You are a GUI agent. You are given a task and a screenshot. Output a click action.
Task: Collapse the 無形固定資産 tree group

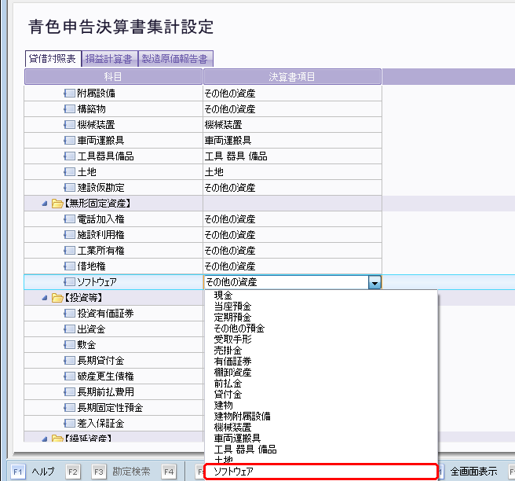click(45, 204)
